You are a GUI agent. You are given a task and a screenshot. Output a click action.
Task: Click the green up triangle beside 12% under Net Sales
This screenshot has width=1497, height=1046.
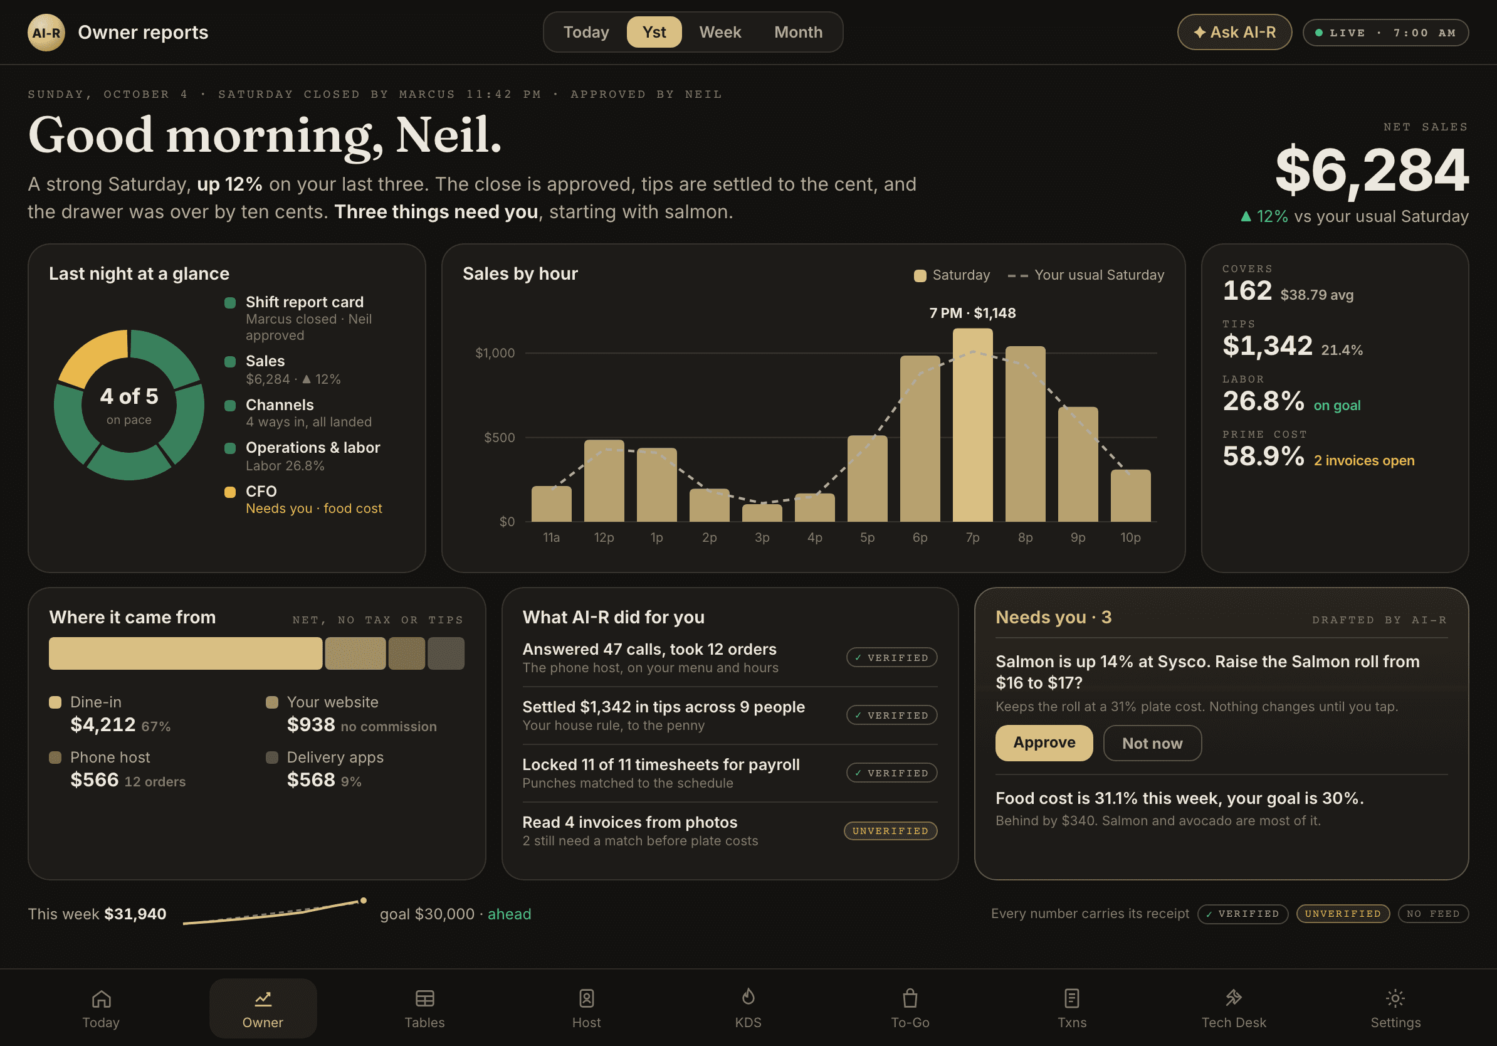click(x=1246, y=216)
